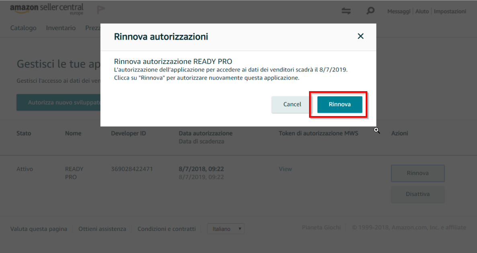The image size is (477, 253).
Task: Click Rinnova in the READY PRO row
Action: (418, 173)
